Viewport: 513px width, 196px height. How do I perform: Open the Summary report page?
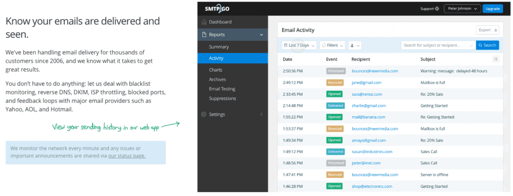click(219, 47)
